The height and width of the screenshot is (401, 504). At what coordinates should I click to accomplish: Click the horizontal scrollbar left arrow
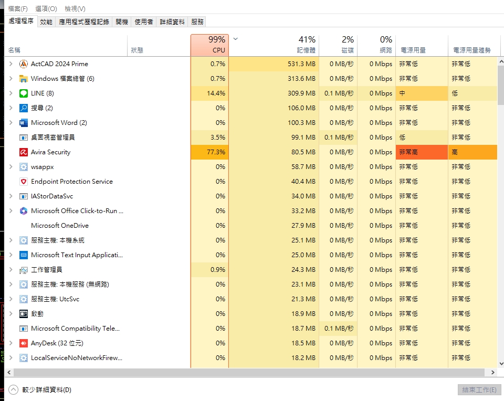pos(9,373)
